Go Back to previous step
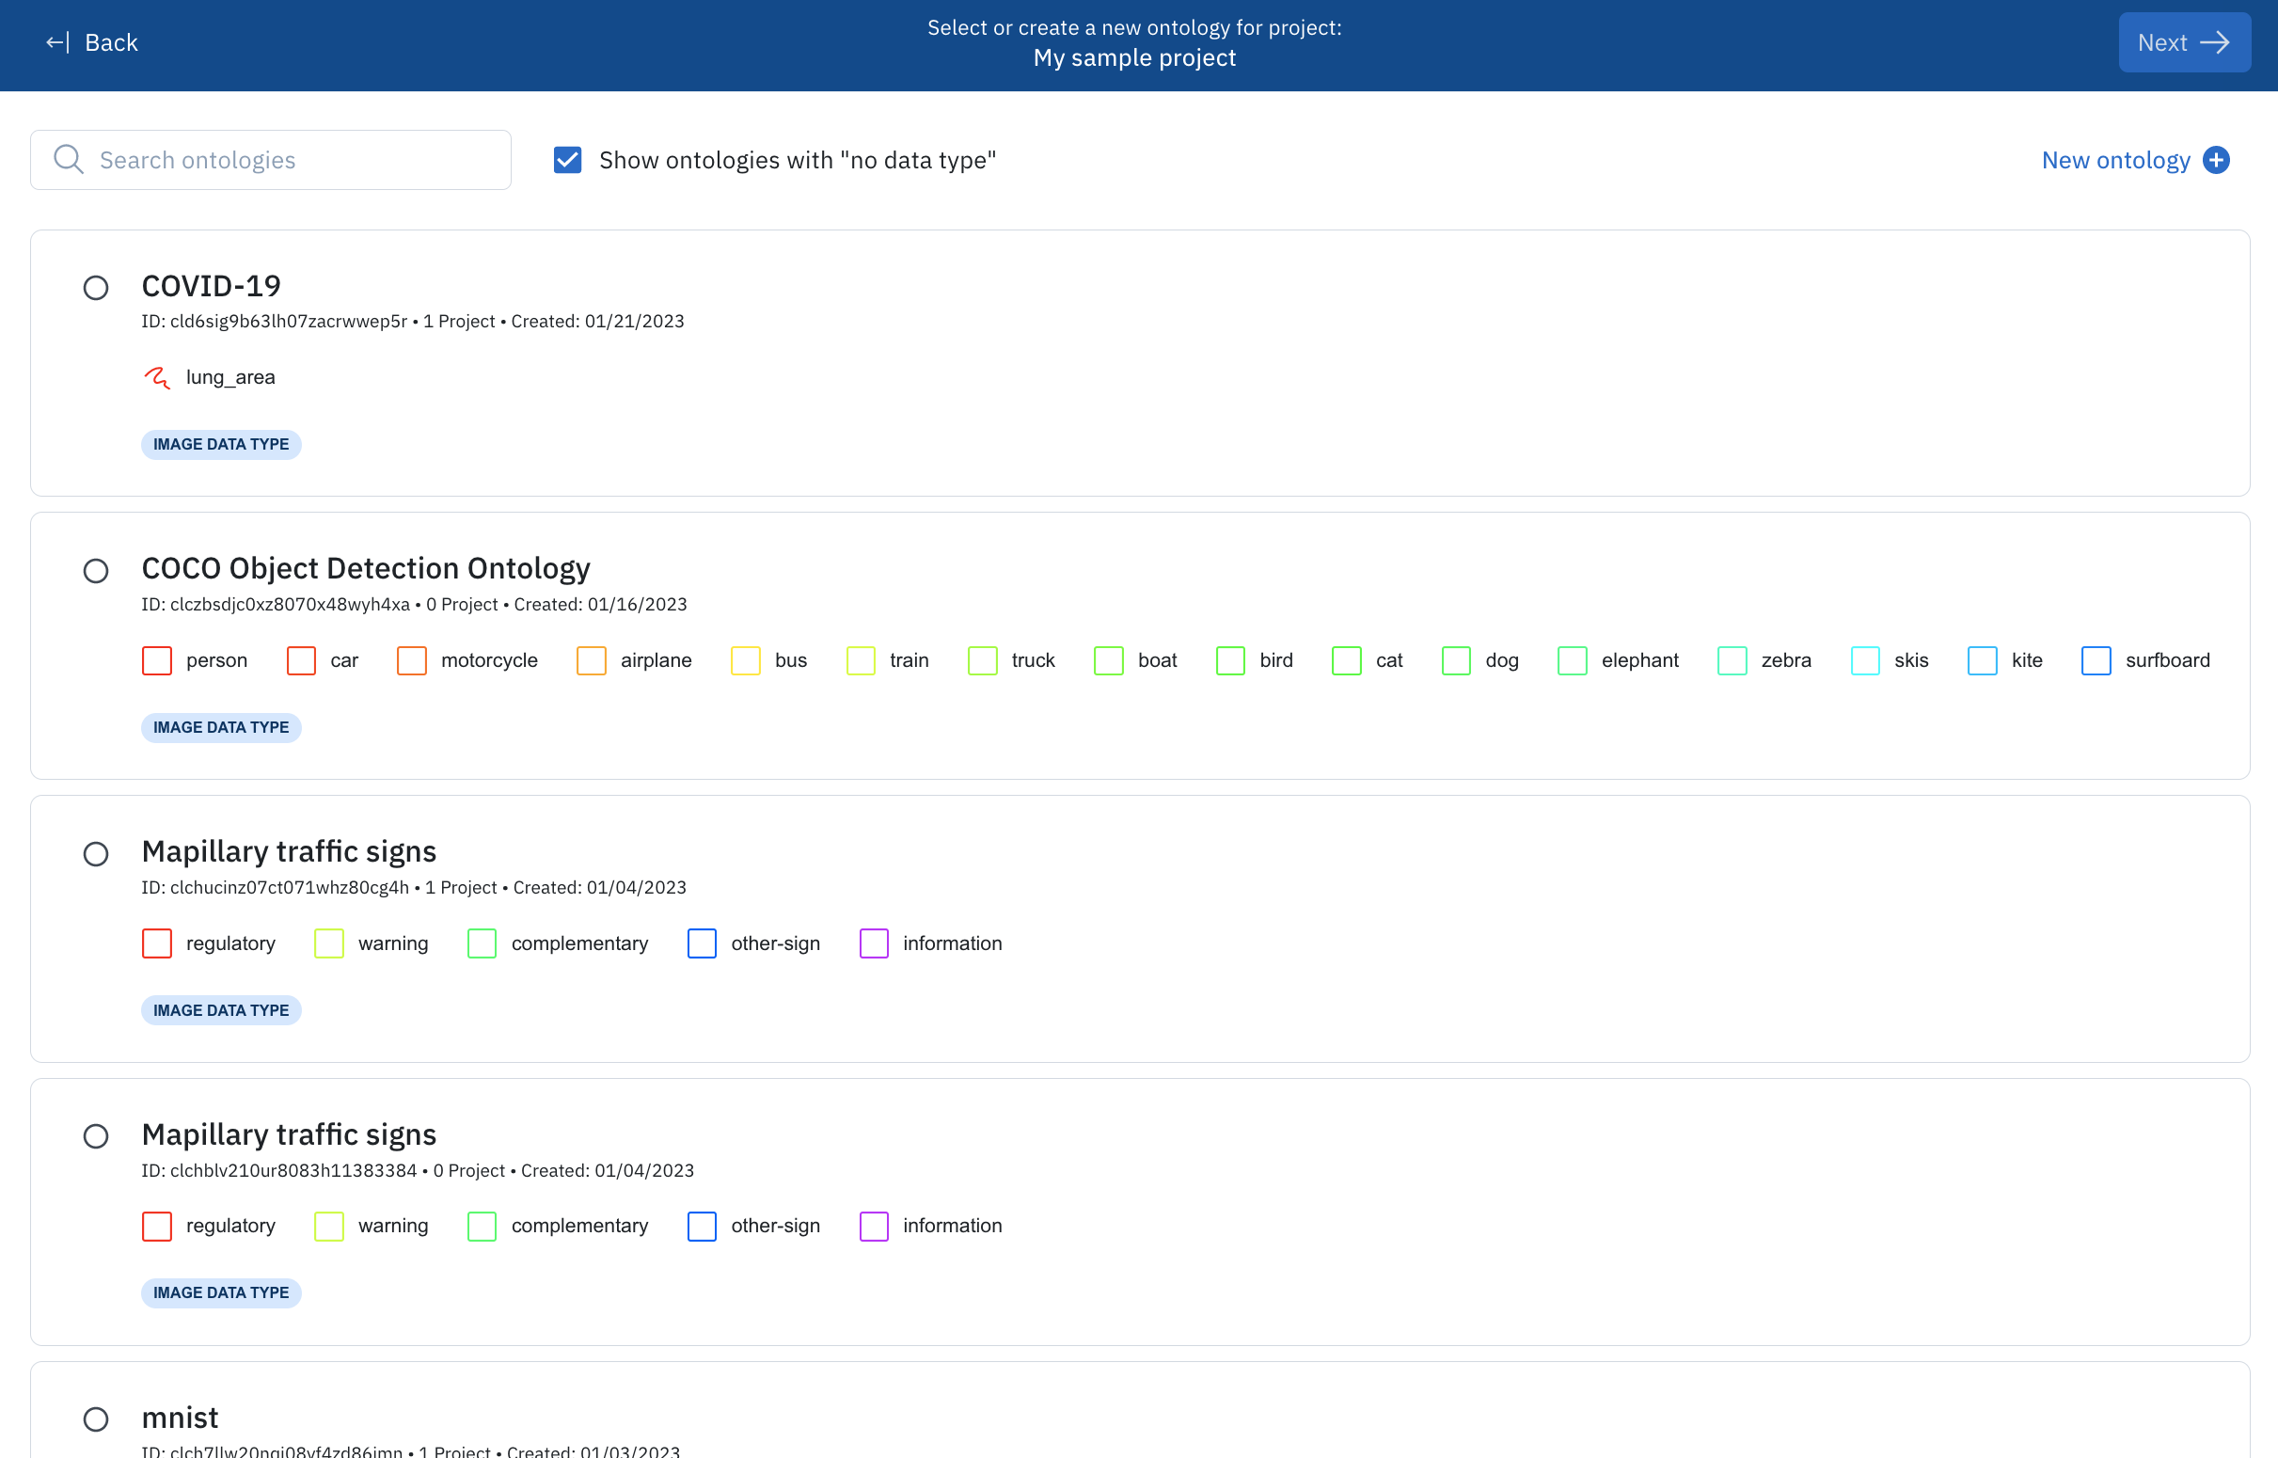Image resolution: width=2278 pixels, height=1458 pixels. [111, 42]
